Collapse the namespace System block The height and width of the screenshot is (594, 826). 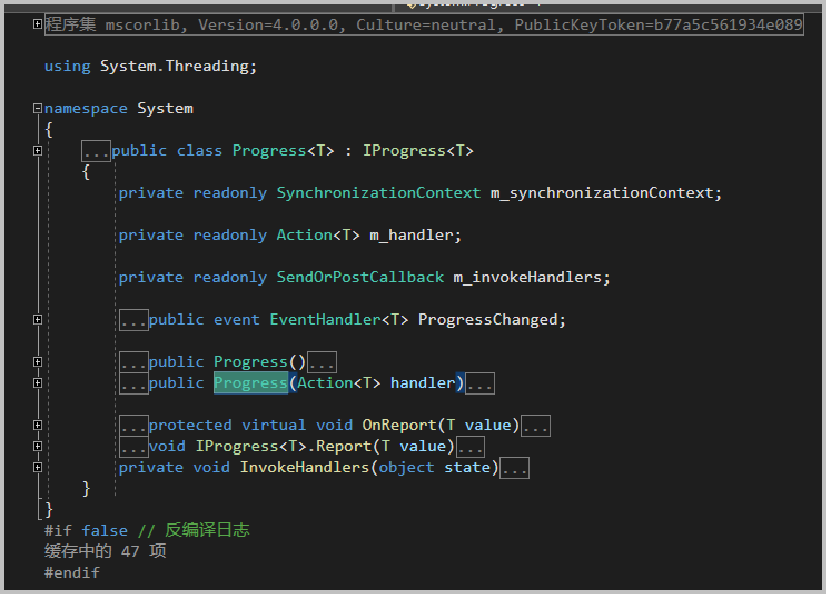click(37, 108)
